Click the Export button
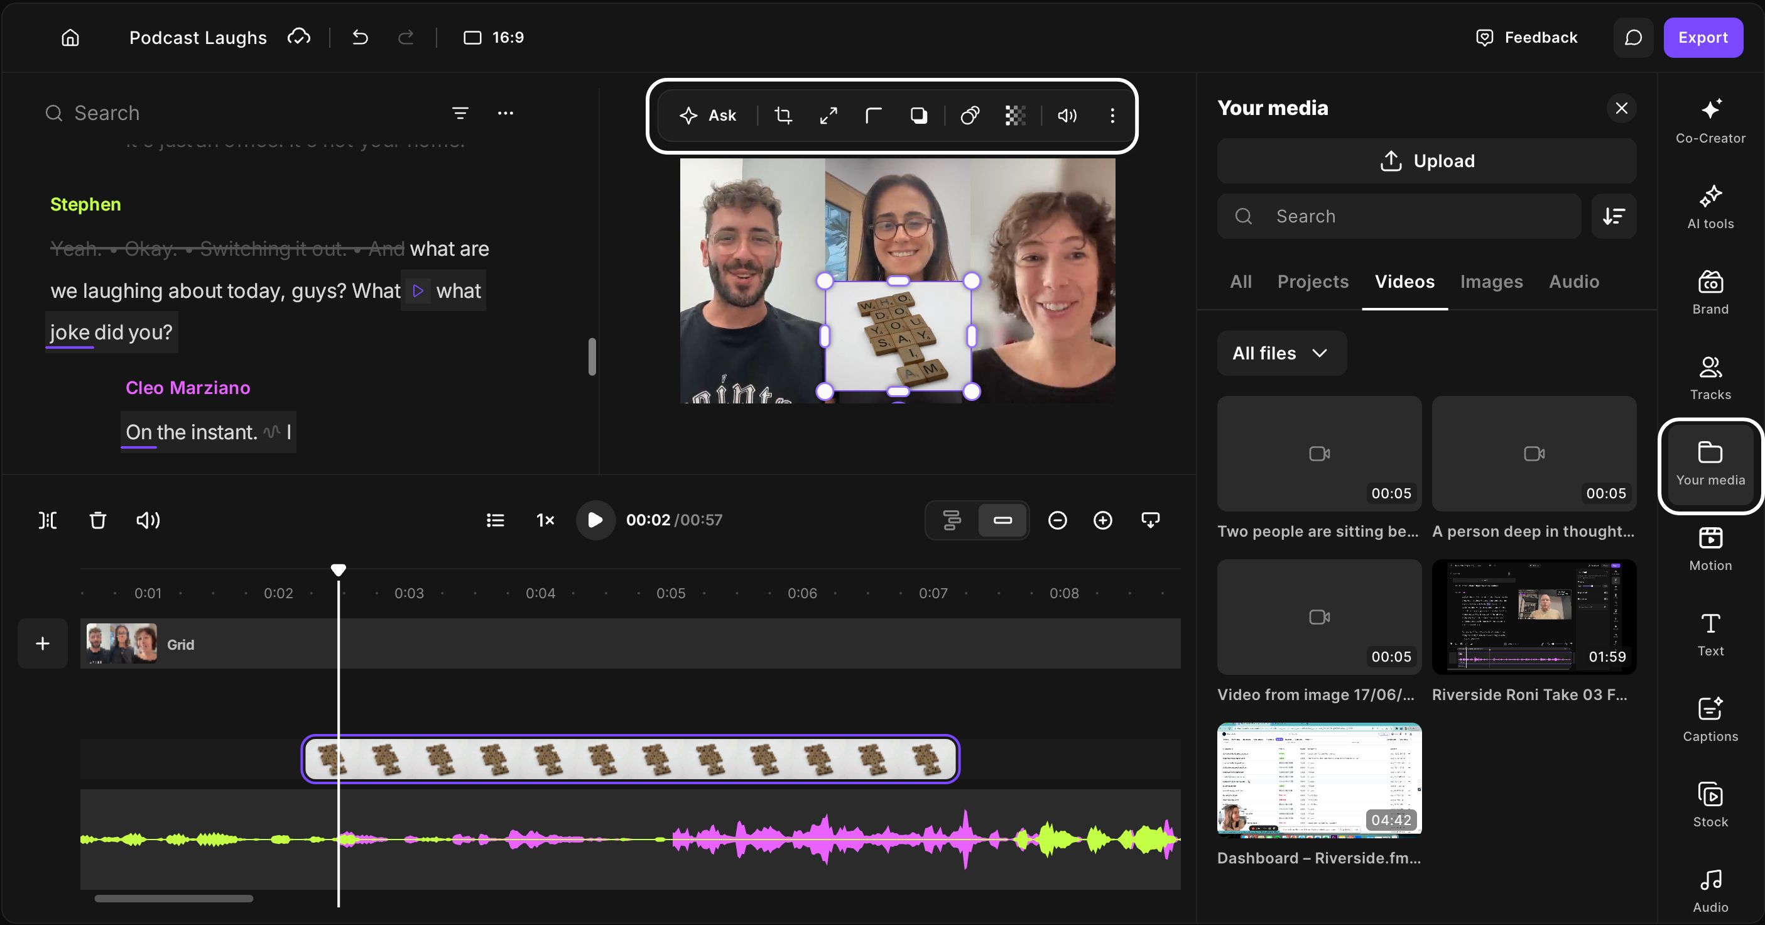The width and height of the screenshot is (1765, 925). pyautogui.click(x=1703, y=38)
